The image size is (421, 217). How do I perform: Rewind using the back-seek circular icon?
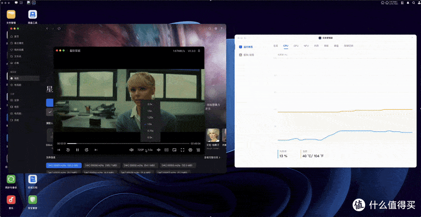(68, 150)
